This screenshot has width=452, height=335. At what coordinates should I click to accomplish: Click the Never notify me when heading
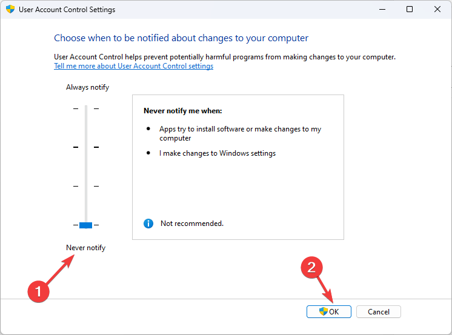click(183, 111)
